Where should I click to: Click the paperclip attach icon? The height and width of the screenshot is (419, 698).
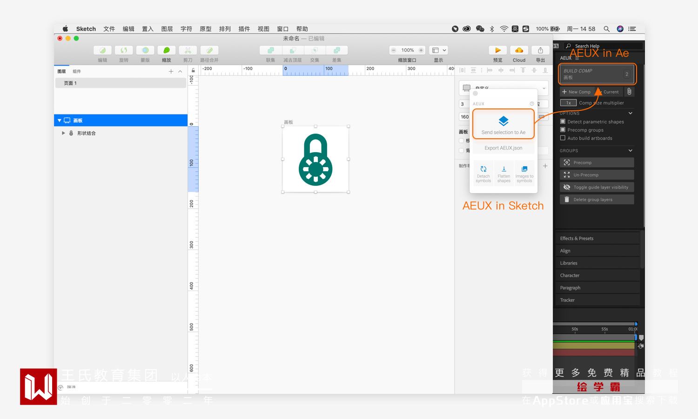coord(629,92)
